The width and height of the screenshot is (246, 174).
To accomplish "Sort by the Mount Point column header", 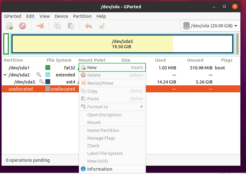I will coord(92,60).
